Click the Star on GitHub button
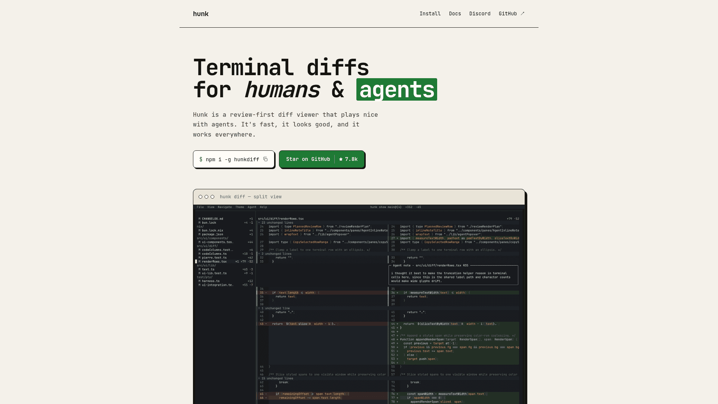 [x=322, y=159]
